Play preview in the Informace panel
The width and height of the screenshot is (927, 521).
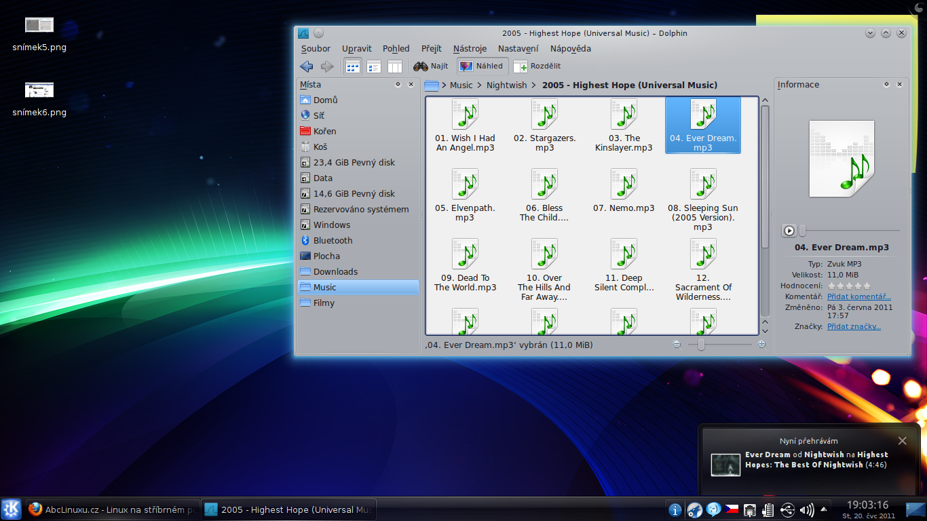789,231
